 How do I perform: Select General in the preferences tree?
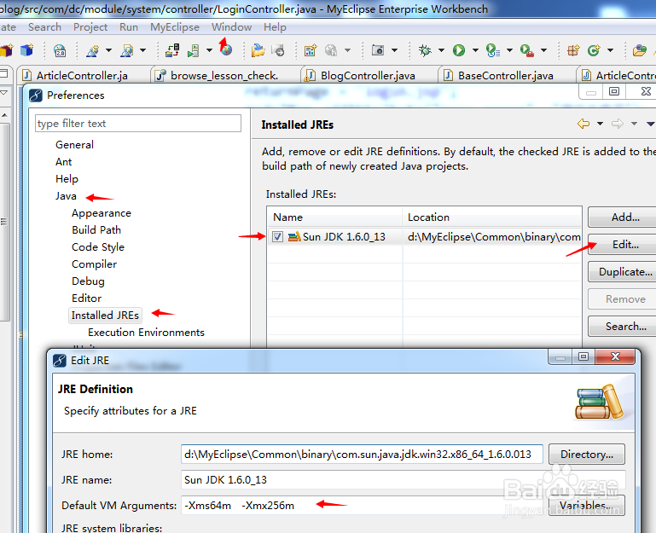[x=74, y=145]
